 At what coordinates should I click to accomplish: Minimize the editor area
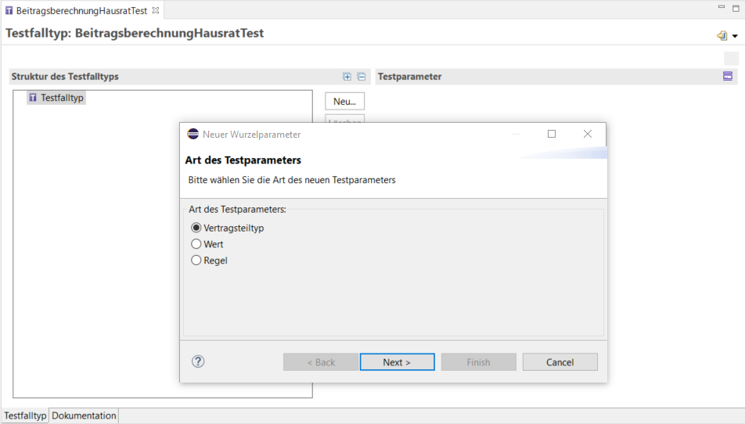tap(722, 7)
